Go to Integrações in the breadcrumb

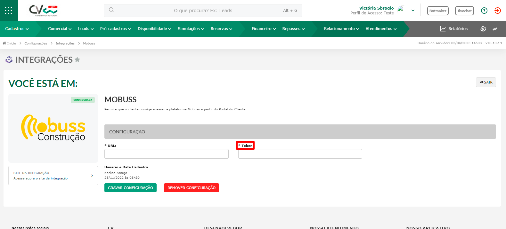[x=65, y=43]
